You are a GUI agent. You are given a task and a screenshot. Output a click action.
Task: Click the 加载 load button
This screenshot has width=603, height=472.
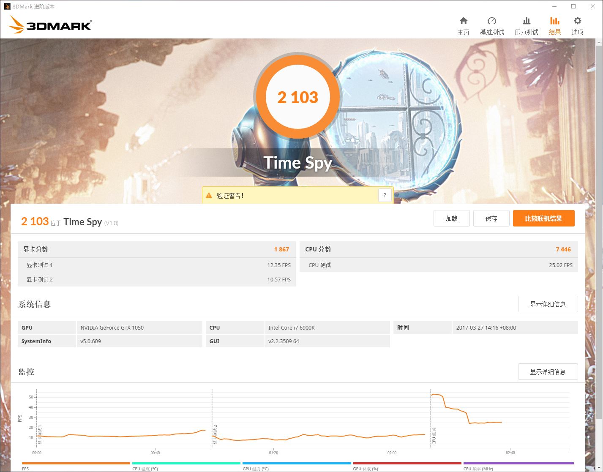tap(451, 218)
